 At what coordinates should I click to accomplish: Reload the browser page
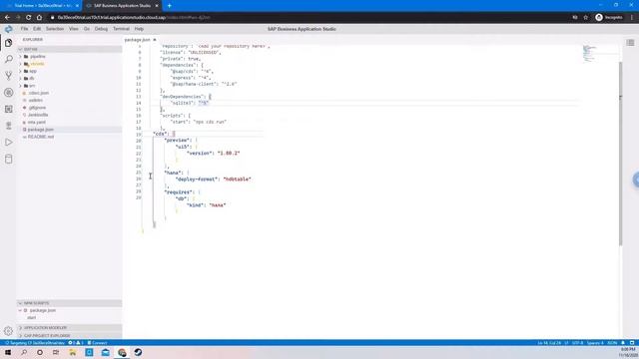[x=29, y=18]
